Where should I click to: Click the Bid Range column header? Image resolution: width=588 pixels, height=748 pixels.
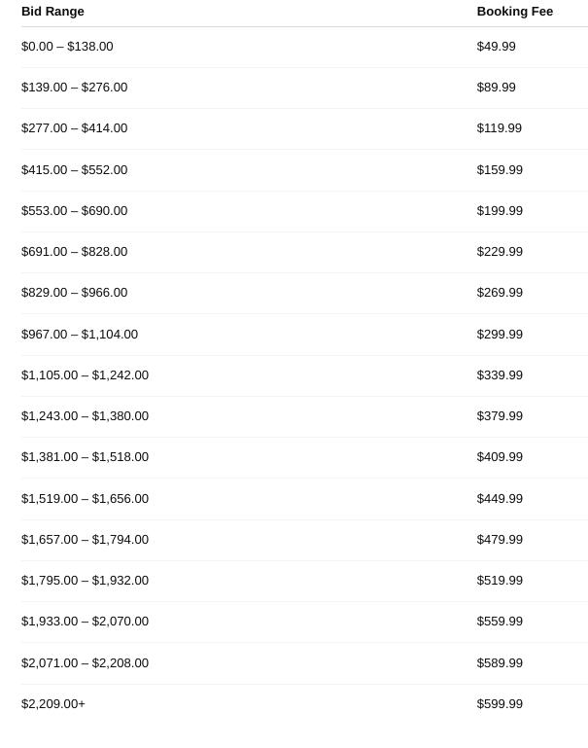point(52,12)
